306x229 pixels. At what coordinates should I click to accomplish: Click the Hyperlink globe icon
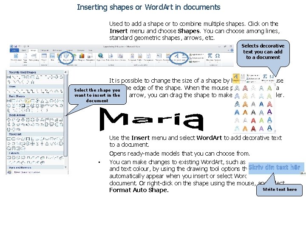click(x=100, y=57)
